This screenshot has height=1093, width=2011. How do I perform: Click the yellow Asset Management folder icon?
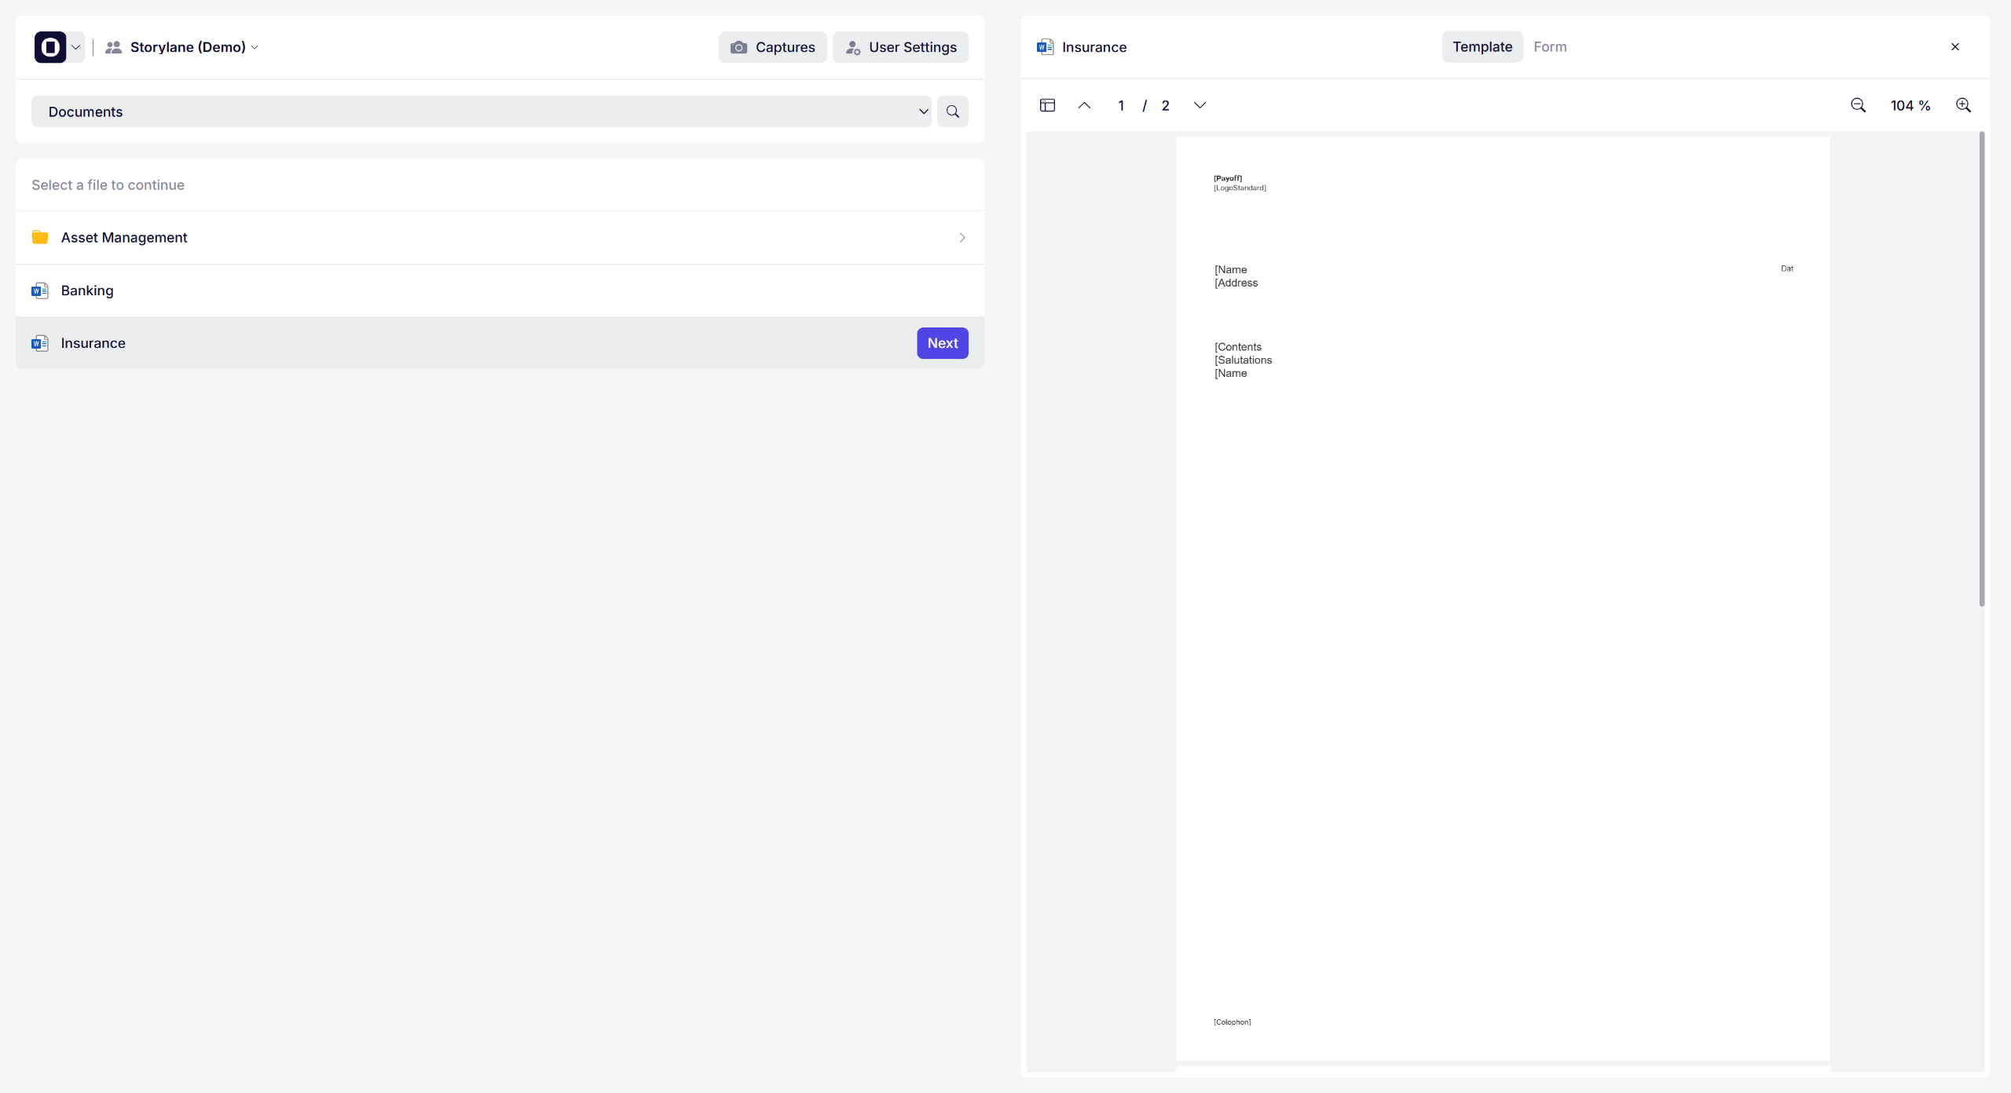(x=40, y=237)
